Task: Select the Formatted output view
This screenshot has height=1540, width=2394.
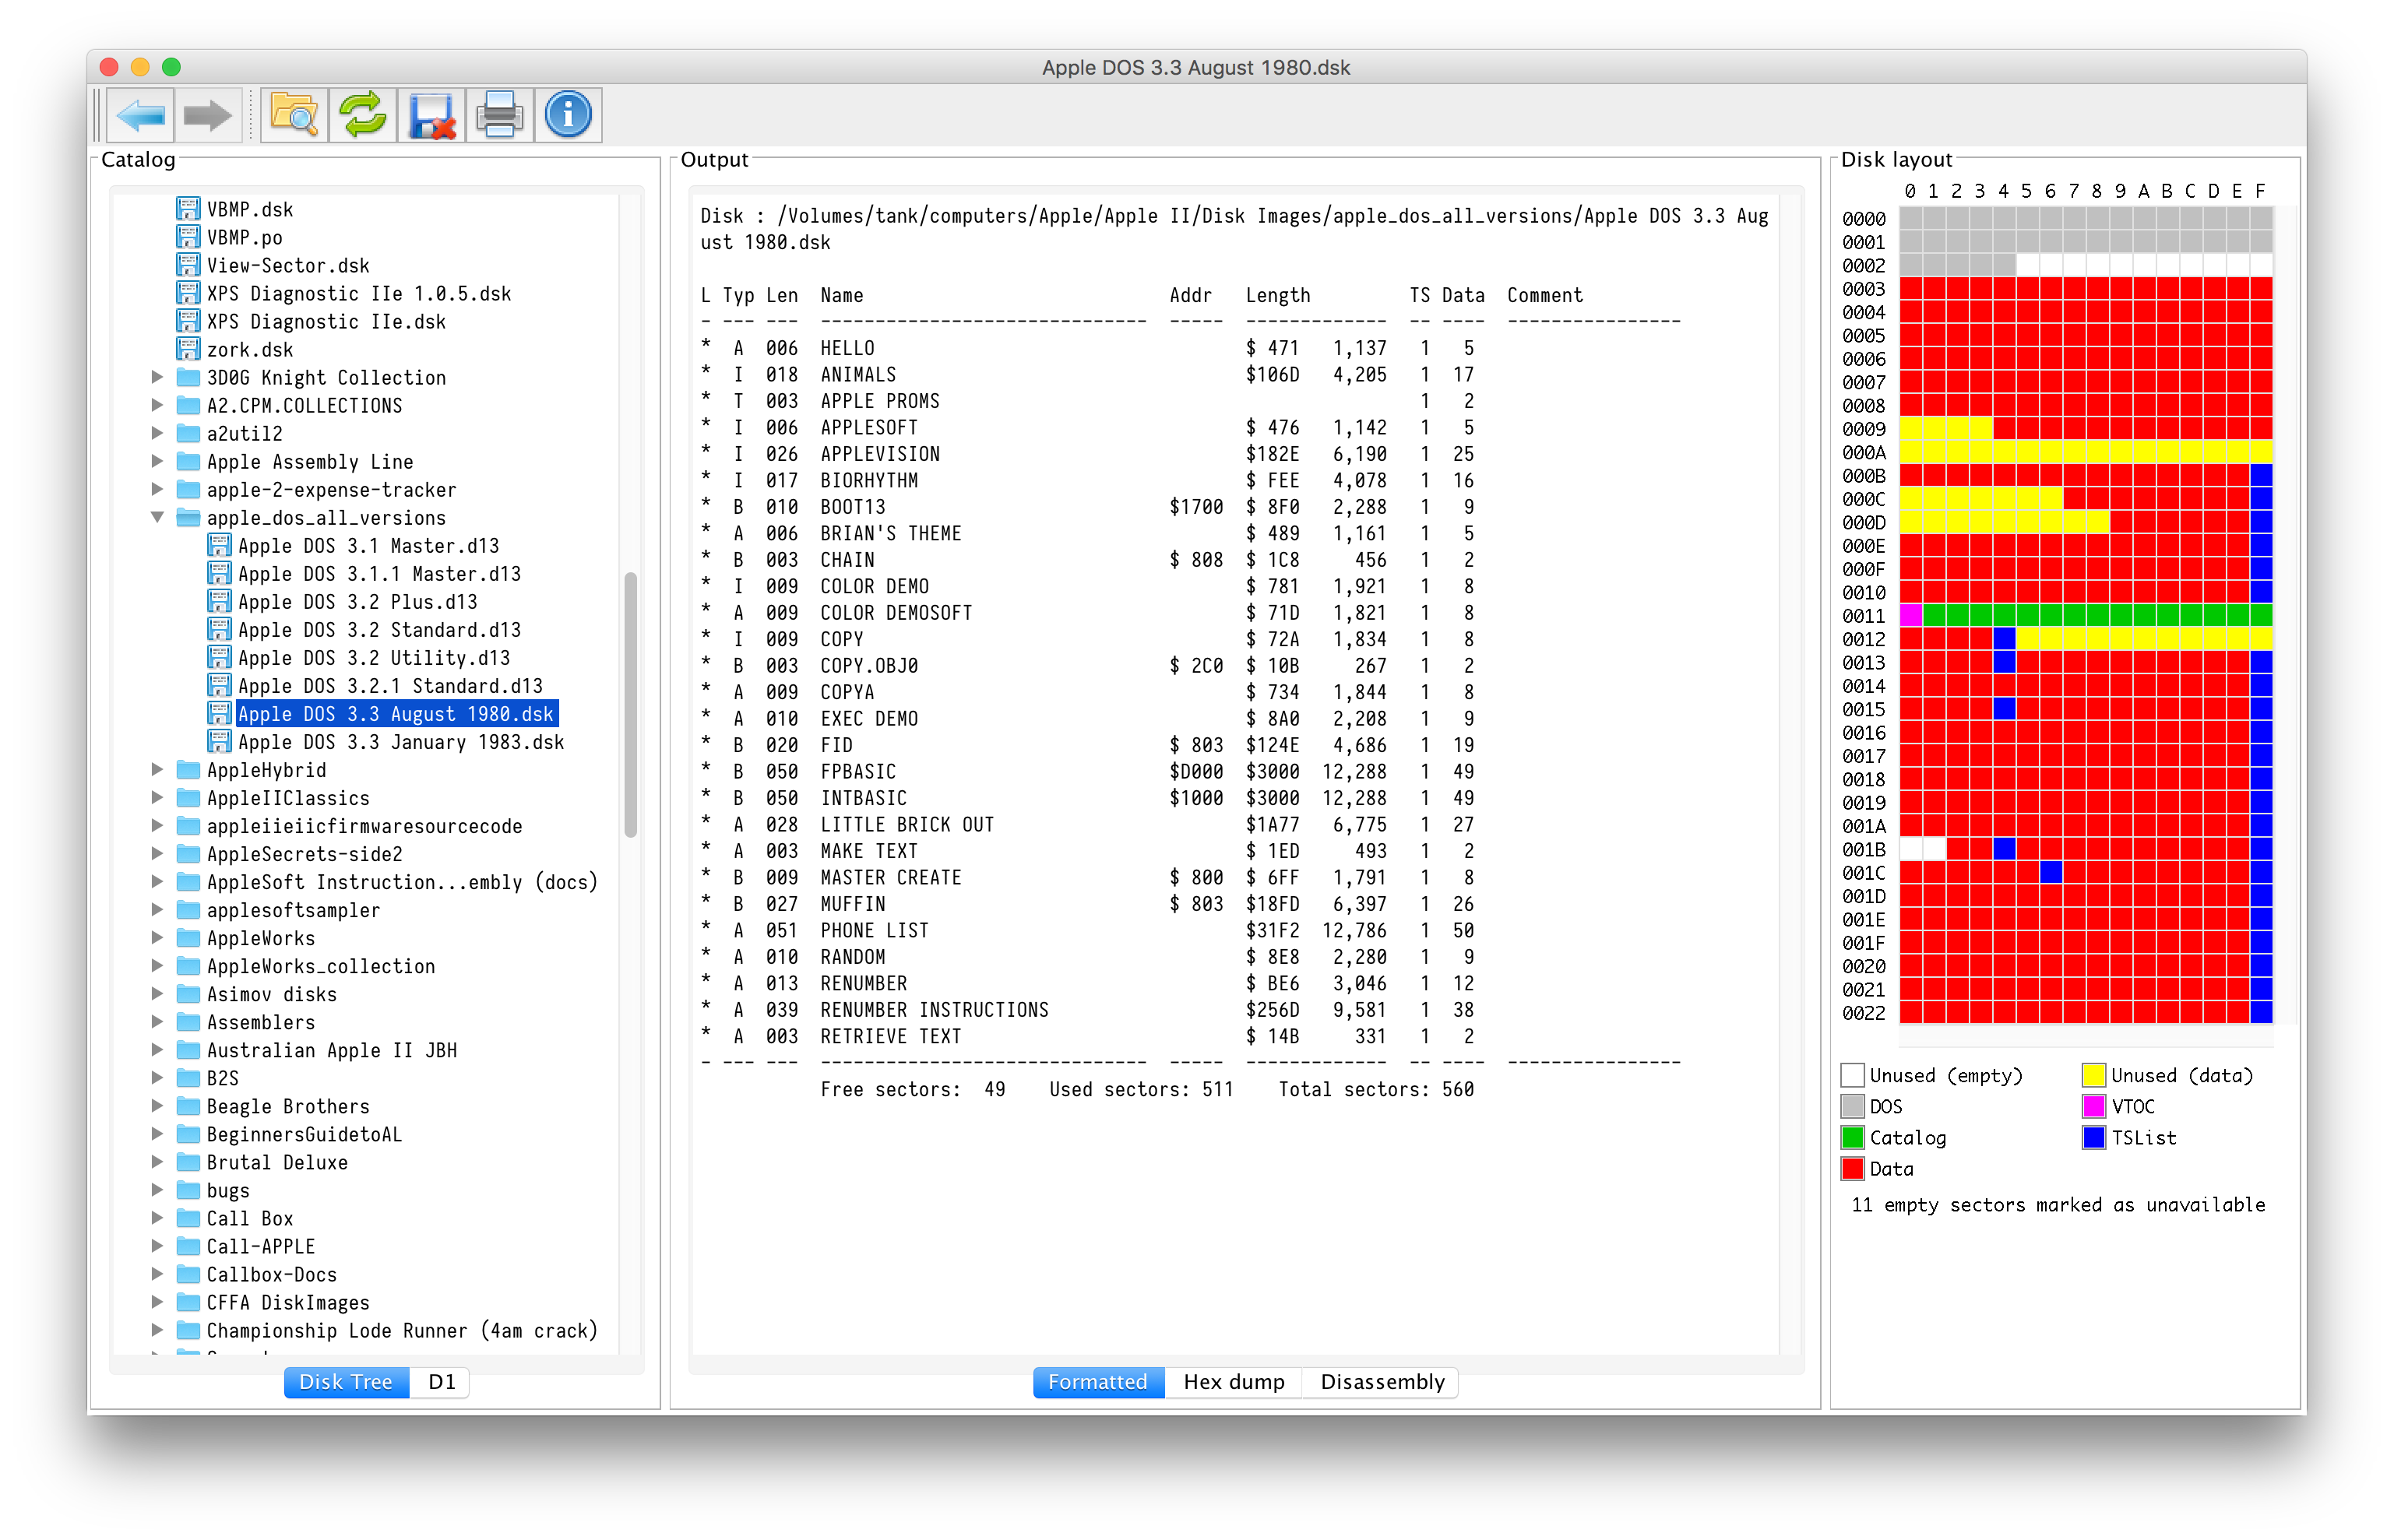Action: click(1097, 1382)
